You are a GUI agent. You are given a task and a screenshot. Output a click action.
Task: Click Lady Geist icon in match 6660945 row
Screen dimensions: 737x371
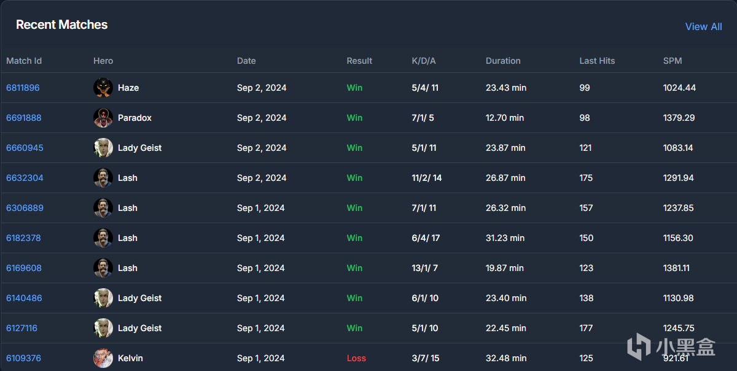point(103,148)
